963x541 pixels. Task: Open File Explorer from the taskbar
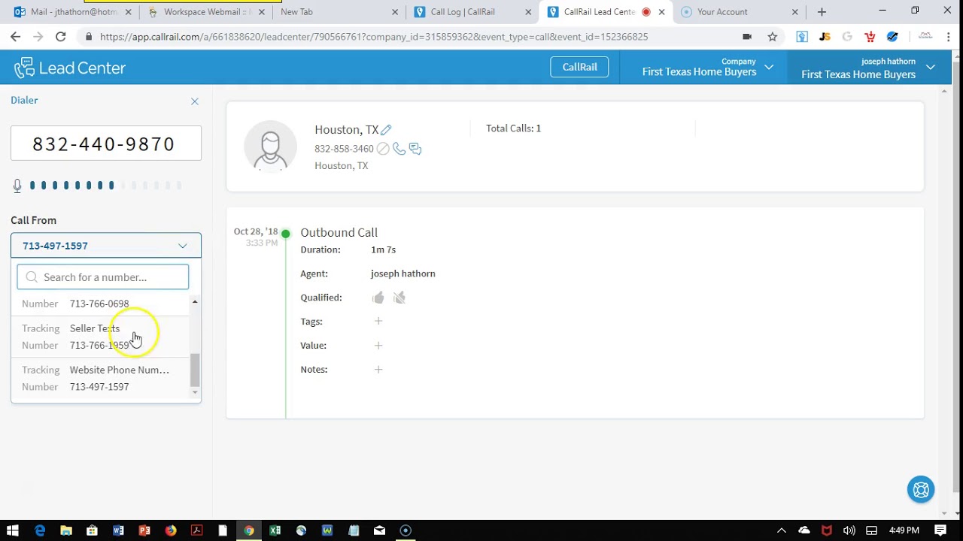pyautogui.click(x=66, y=530)
